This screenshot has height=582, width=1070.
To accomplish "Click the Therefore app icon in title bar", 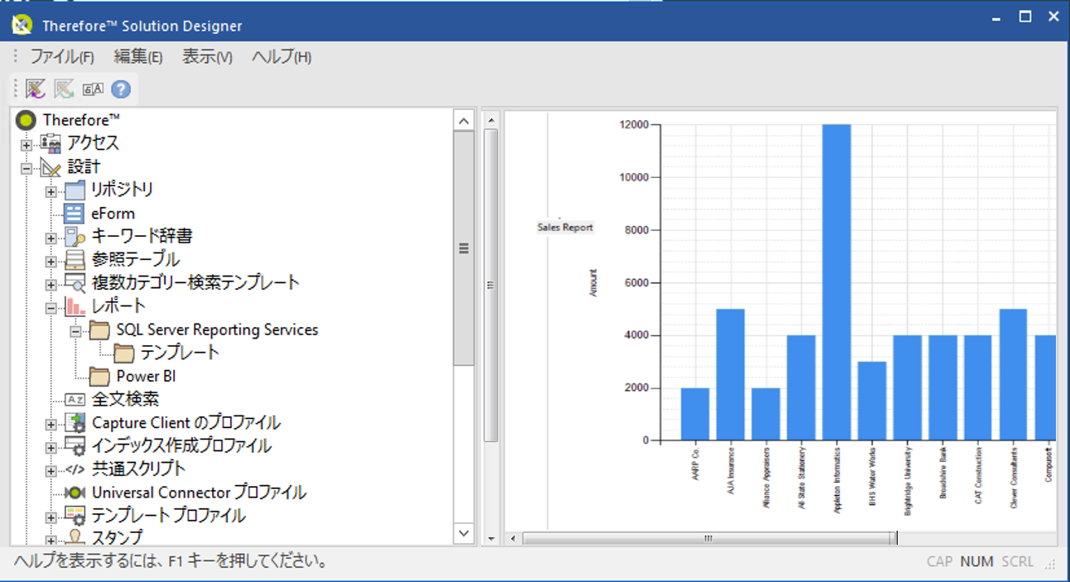I will coord(22,25).
